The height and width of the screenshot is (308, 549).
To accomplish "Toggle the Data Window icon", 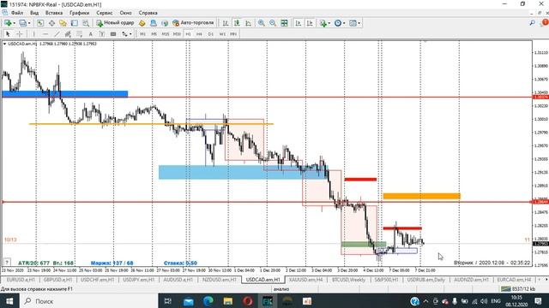I will [x=51, y=23].
